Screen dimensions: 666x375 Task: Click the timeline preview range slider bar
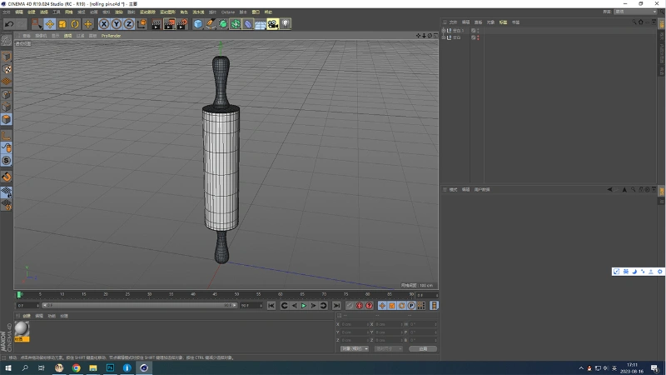pyautogui.click(x=139, y=305)
